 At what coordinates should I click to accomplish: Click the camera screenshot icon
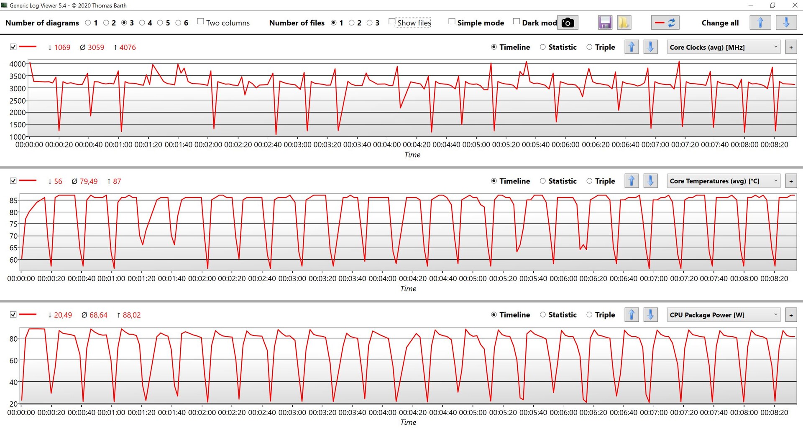568,23
